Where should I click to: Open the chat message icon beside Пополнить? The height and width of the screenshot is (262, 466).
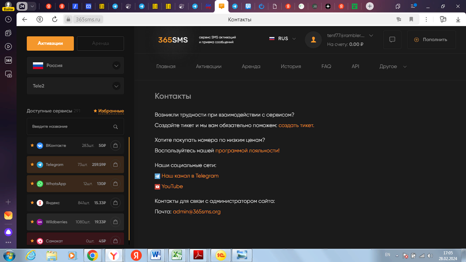coord(392,40)
